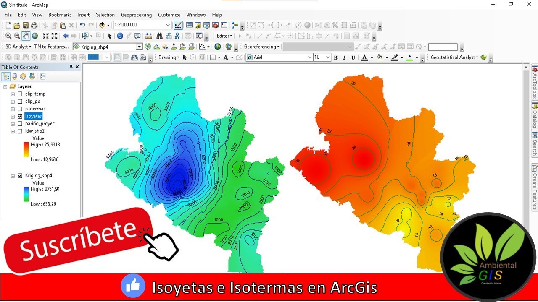538x302 pixels.
Task: Open the Customize menu
Action: [169, 15]
